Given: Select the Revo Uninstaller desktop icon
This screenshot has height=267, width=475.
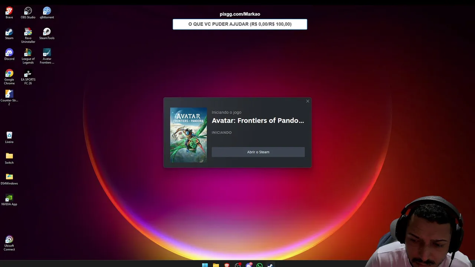Looking at the screenshot, I should pyautogui.click(x=28, y=36).
